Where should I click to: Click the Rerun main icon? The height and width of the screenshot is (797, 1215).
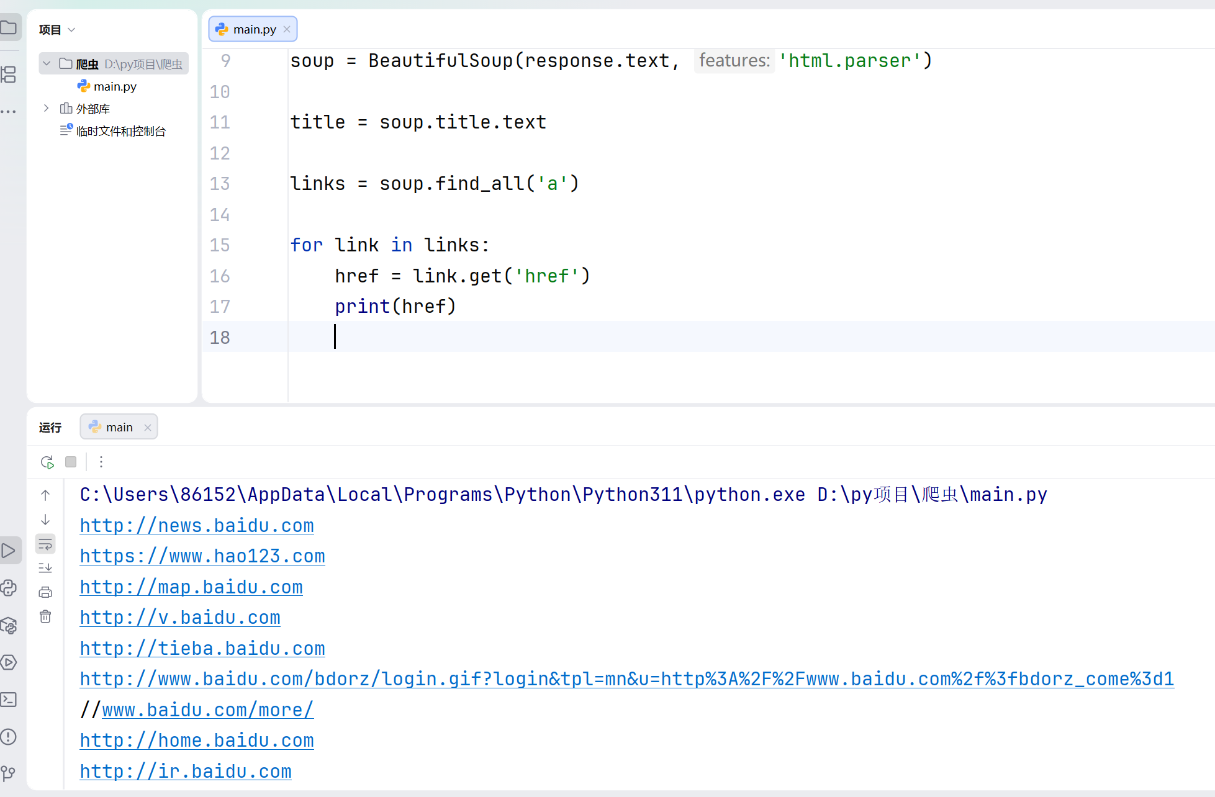(x=47, y=462)
